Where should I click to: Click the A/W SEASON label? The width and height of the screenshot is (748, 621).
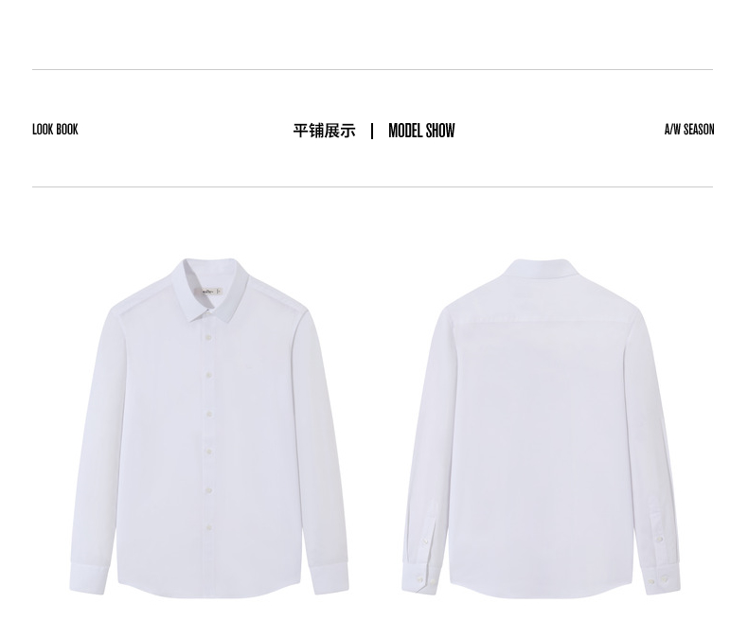689,130
